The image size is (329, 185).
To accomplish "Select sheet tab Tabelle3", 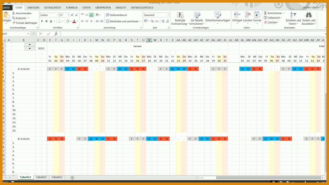I will tap(41, 177).
